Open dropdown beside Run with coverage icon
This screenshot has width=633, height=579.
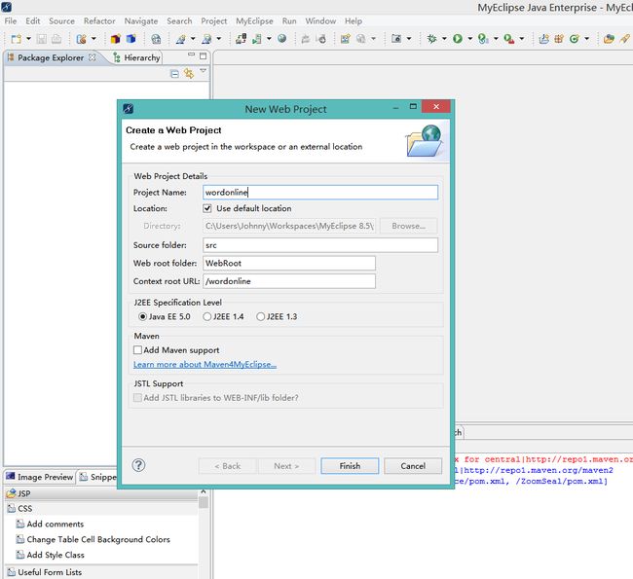click(496, 39)
